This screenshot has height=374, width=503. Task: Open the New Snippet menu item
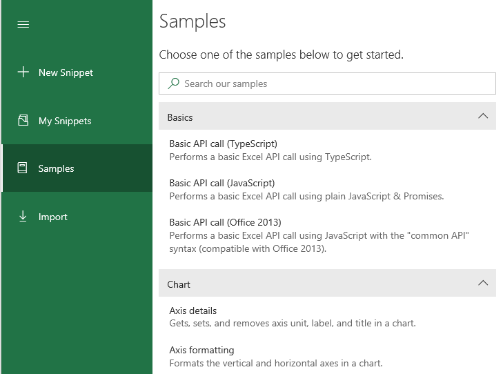tap(66, 72)
